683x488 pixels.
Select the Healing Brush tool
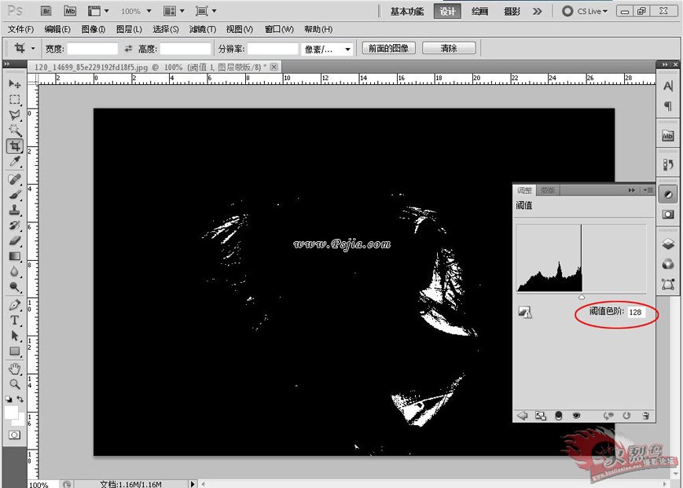pyautogui.click(x=14, y=179)
